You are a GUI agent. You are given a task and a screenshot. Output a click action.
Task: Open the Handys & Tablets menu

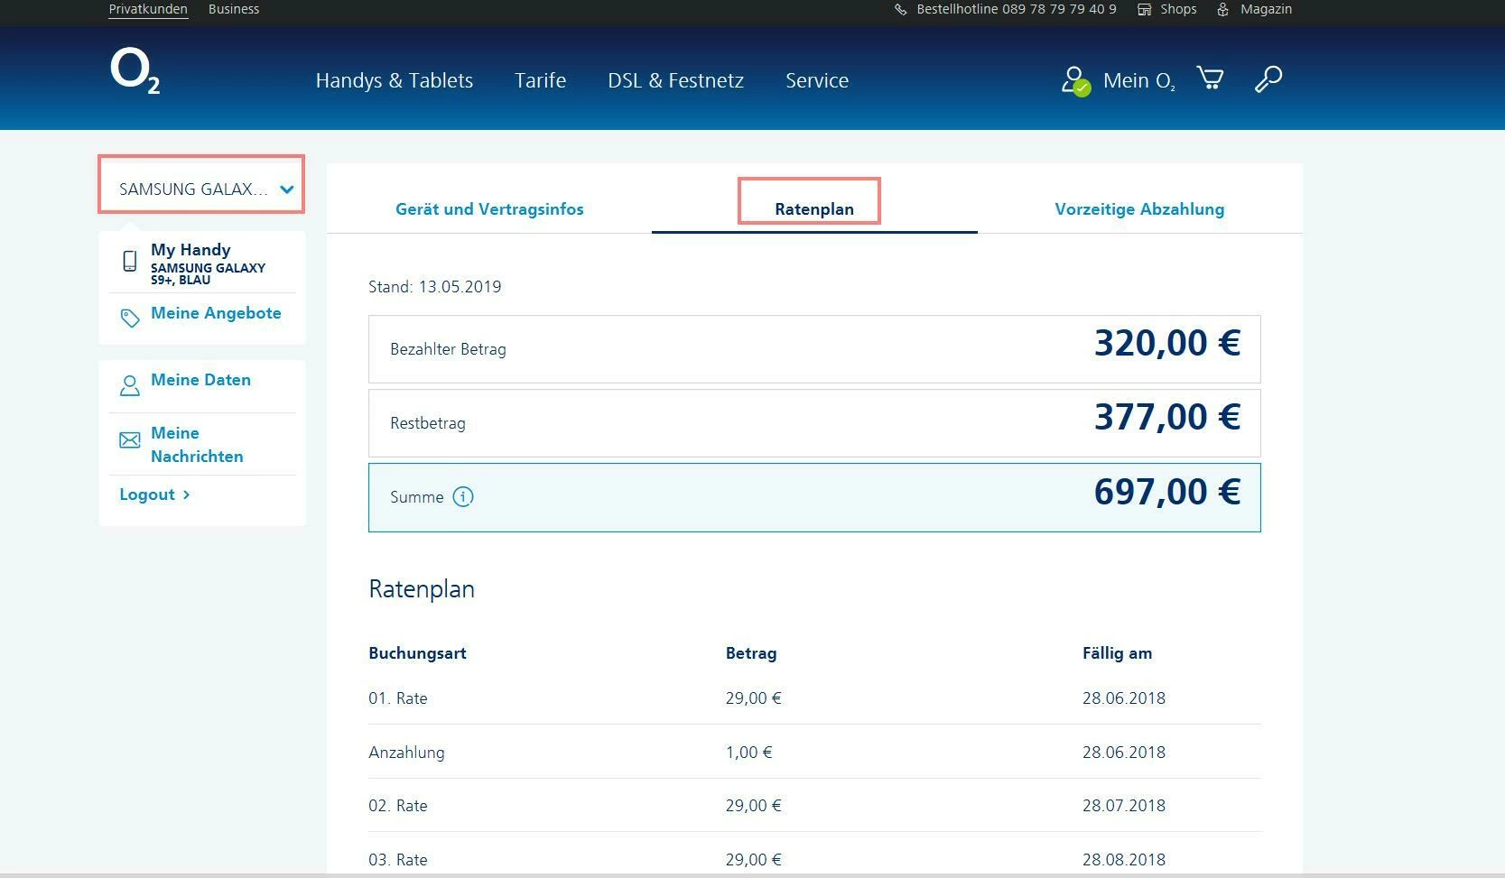(x=394, y=80)
